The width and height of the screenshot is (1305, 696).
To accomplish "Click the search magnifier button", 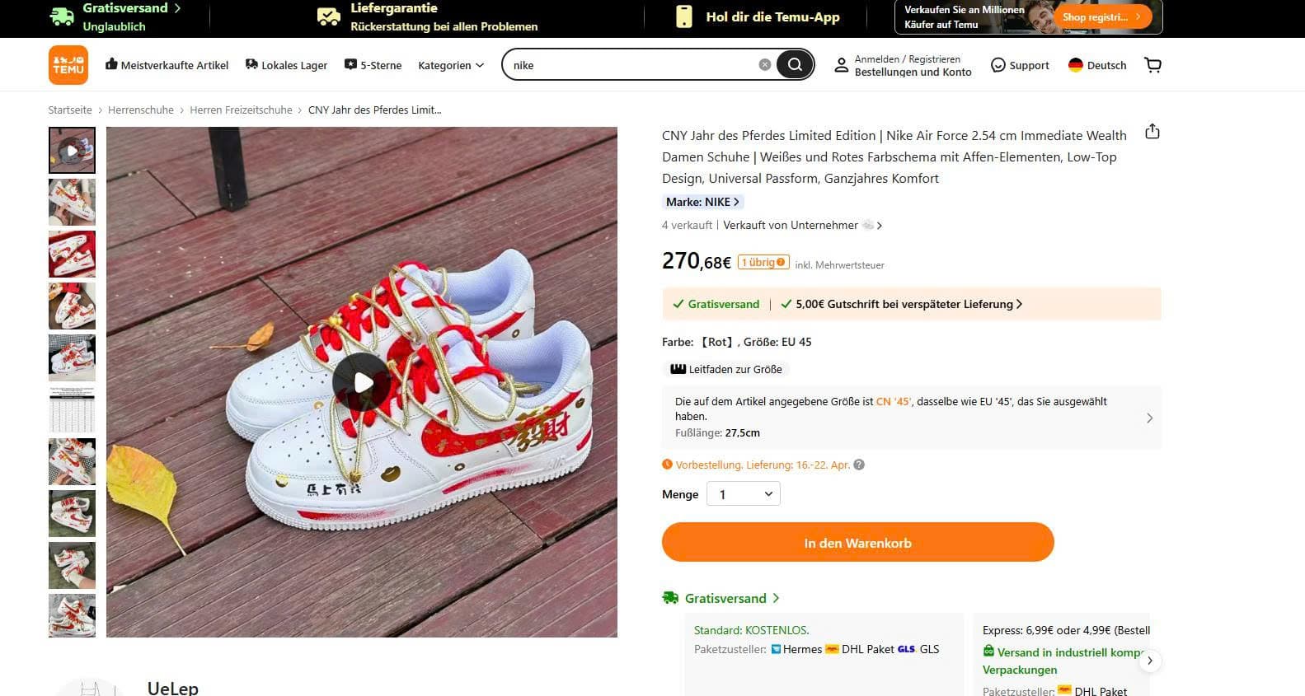I will point(794,65).
